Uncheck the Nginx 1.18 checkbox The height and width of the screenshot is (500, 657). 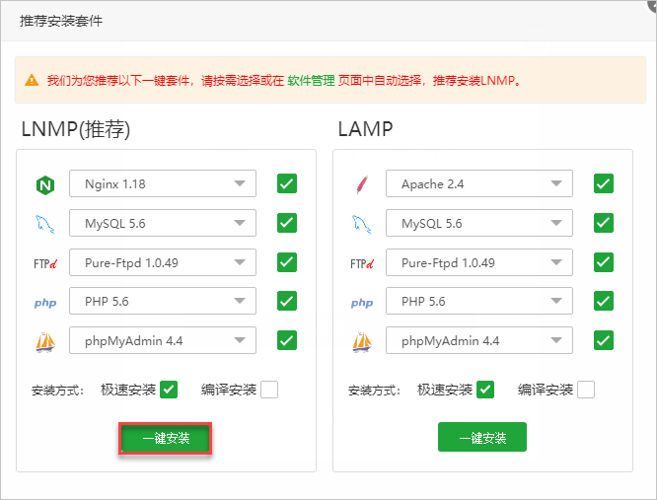click(x=287, y=183)
